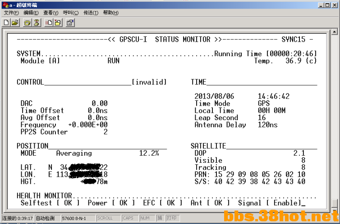Click the vertical scrollbar thumb
The height and width of the screenshot is (224, 340).
coord(334,203)
